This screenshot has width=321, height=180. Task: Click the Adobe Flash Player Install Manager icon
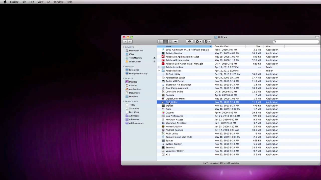click(x=163, y=64)
